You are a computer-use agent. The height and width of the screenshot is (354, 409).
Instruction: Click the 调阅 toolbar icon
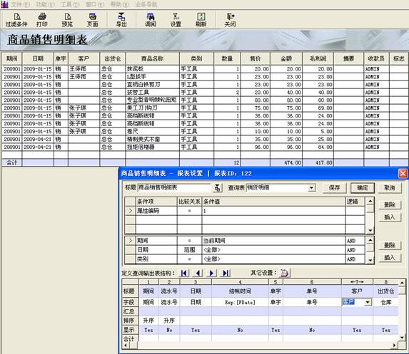point(151,20)
